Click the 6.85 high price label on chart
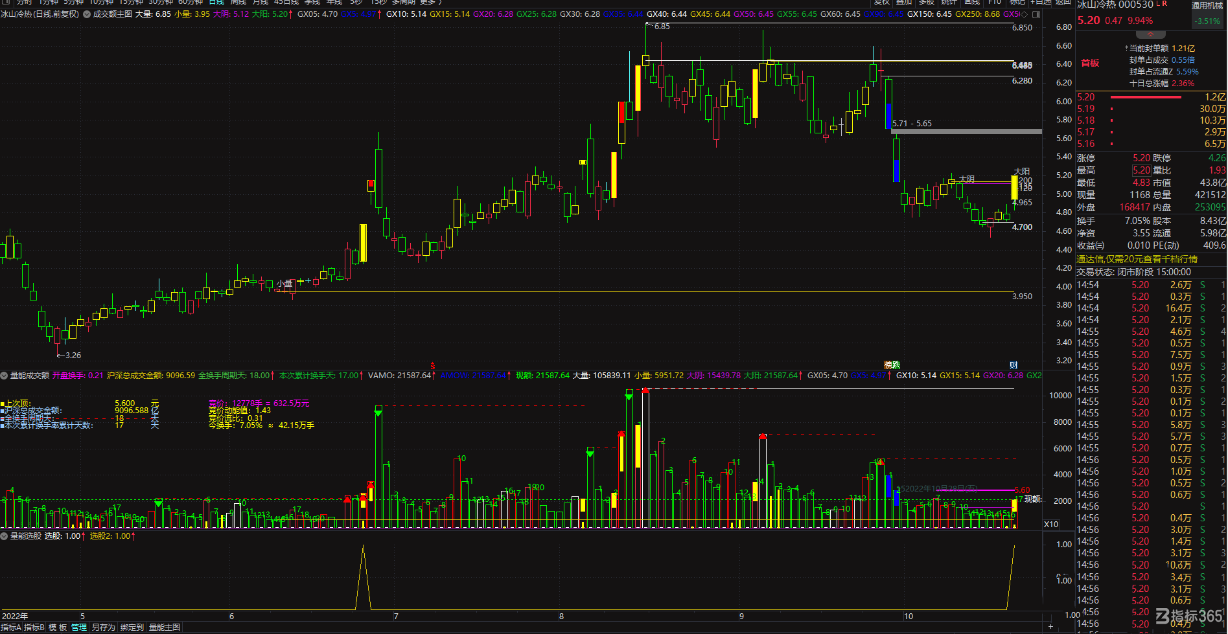This screenshot has width=1228, height=634. 662,27
